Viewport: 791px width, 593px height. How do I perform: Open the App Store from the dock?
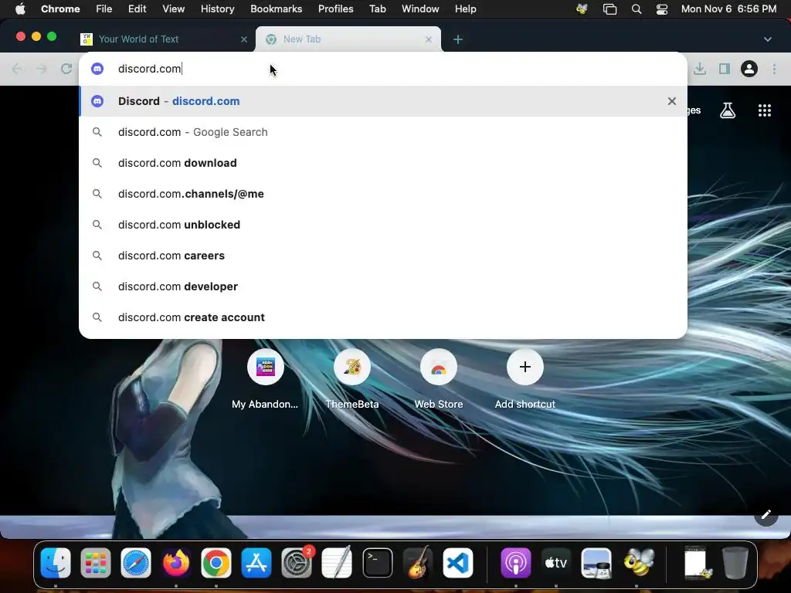tap(256, 562)
